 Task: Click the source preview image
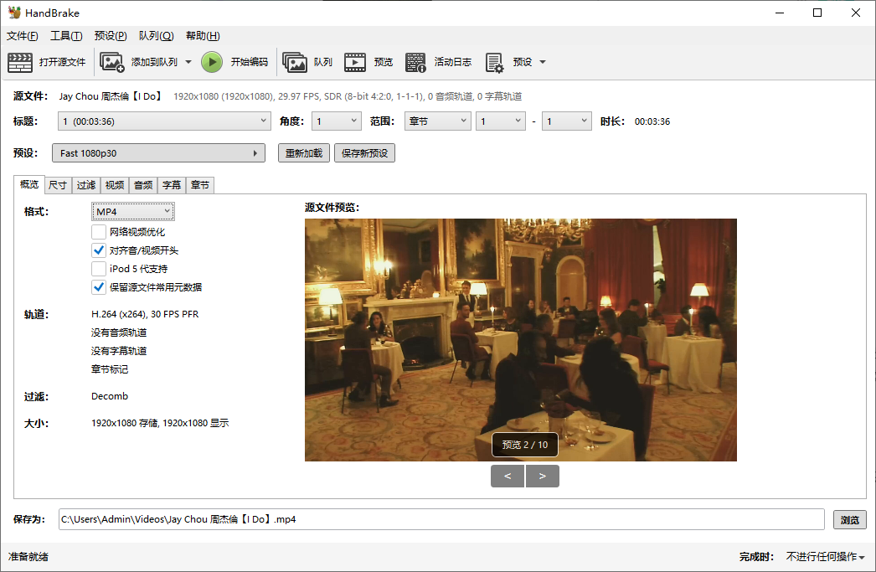click(521, 340)
